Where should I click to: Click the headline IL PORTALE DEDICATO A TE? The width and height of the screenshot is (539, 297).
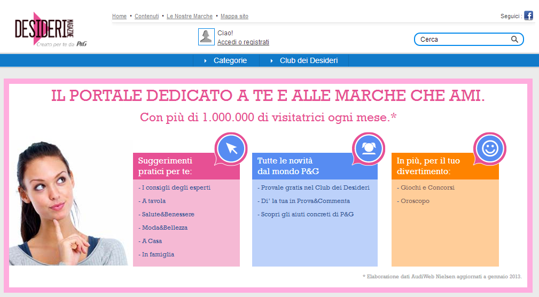click(x=268, y=96)
